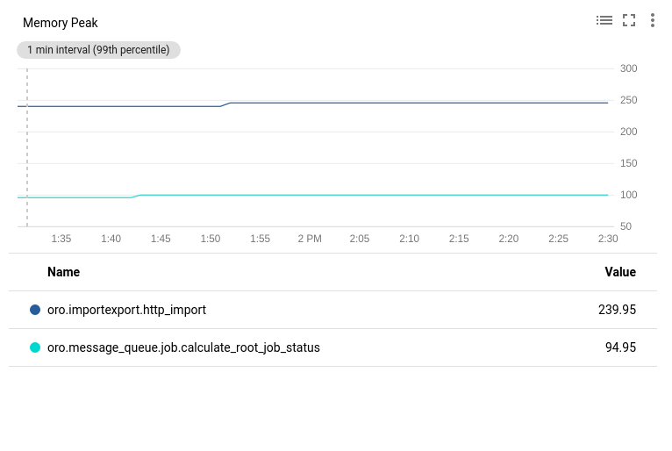Image resolution: width=672 pixels, height=451 pixels.
Task: Click the Memory Peak chart title
Action: pos(61,23)
